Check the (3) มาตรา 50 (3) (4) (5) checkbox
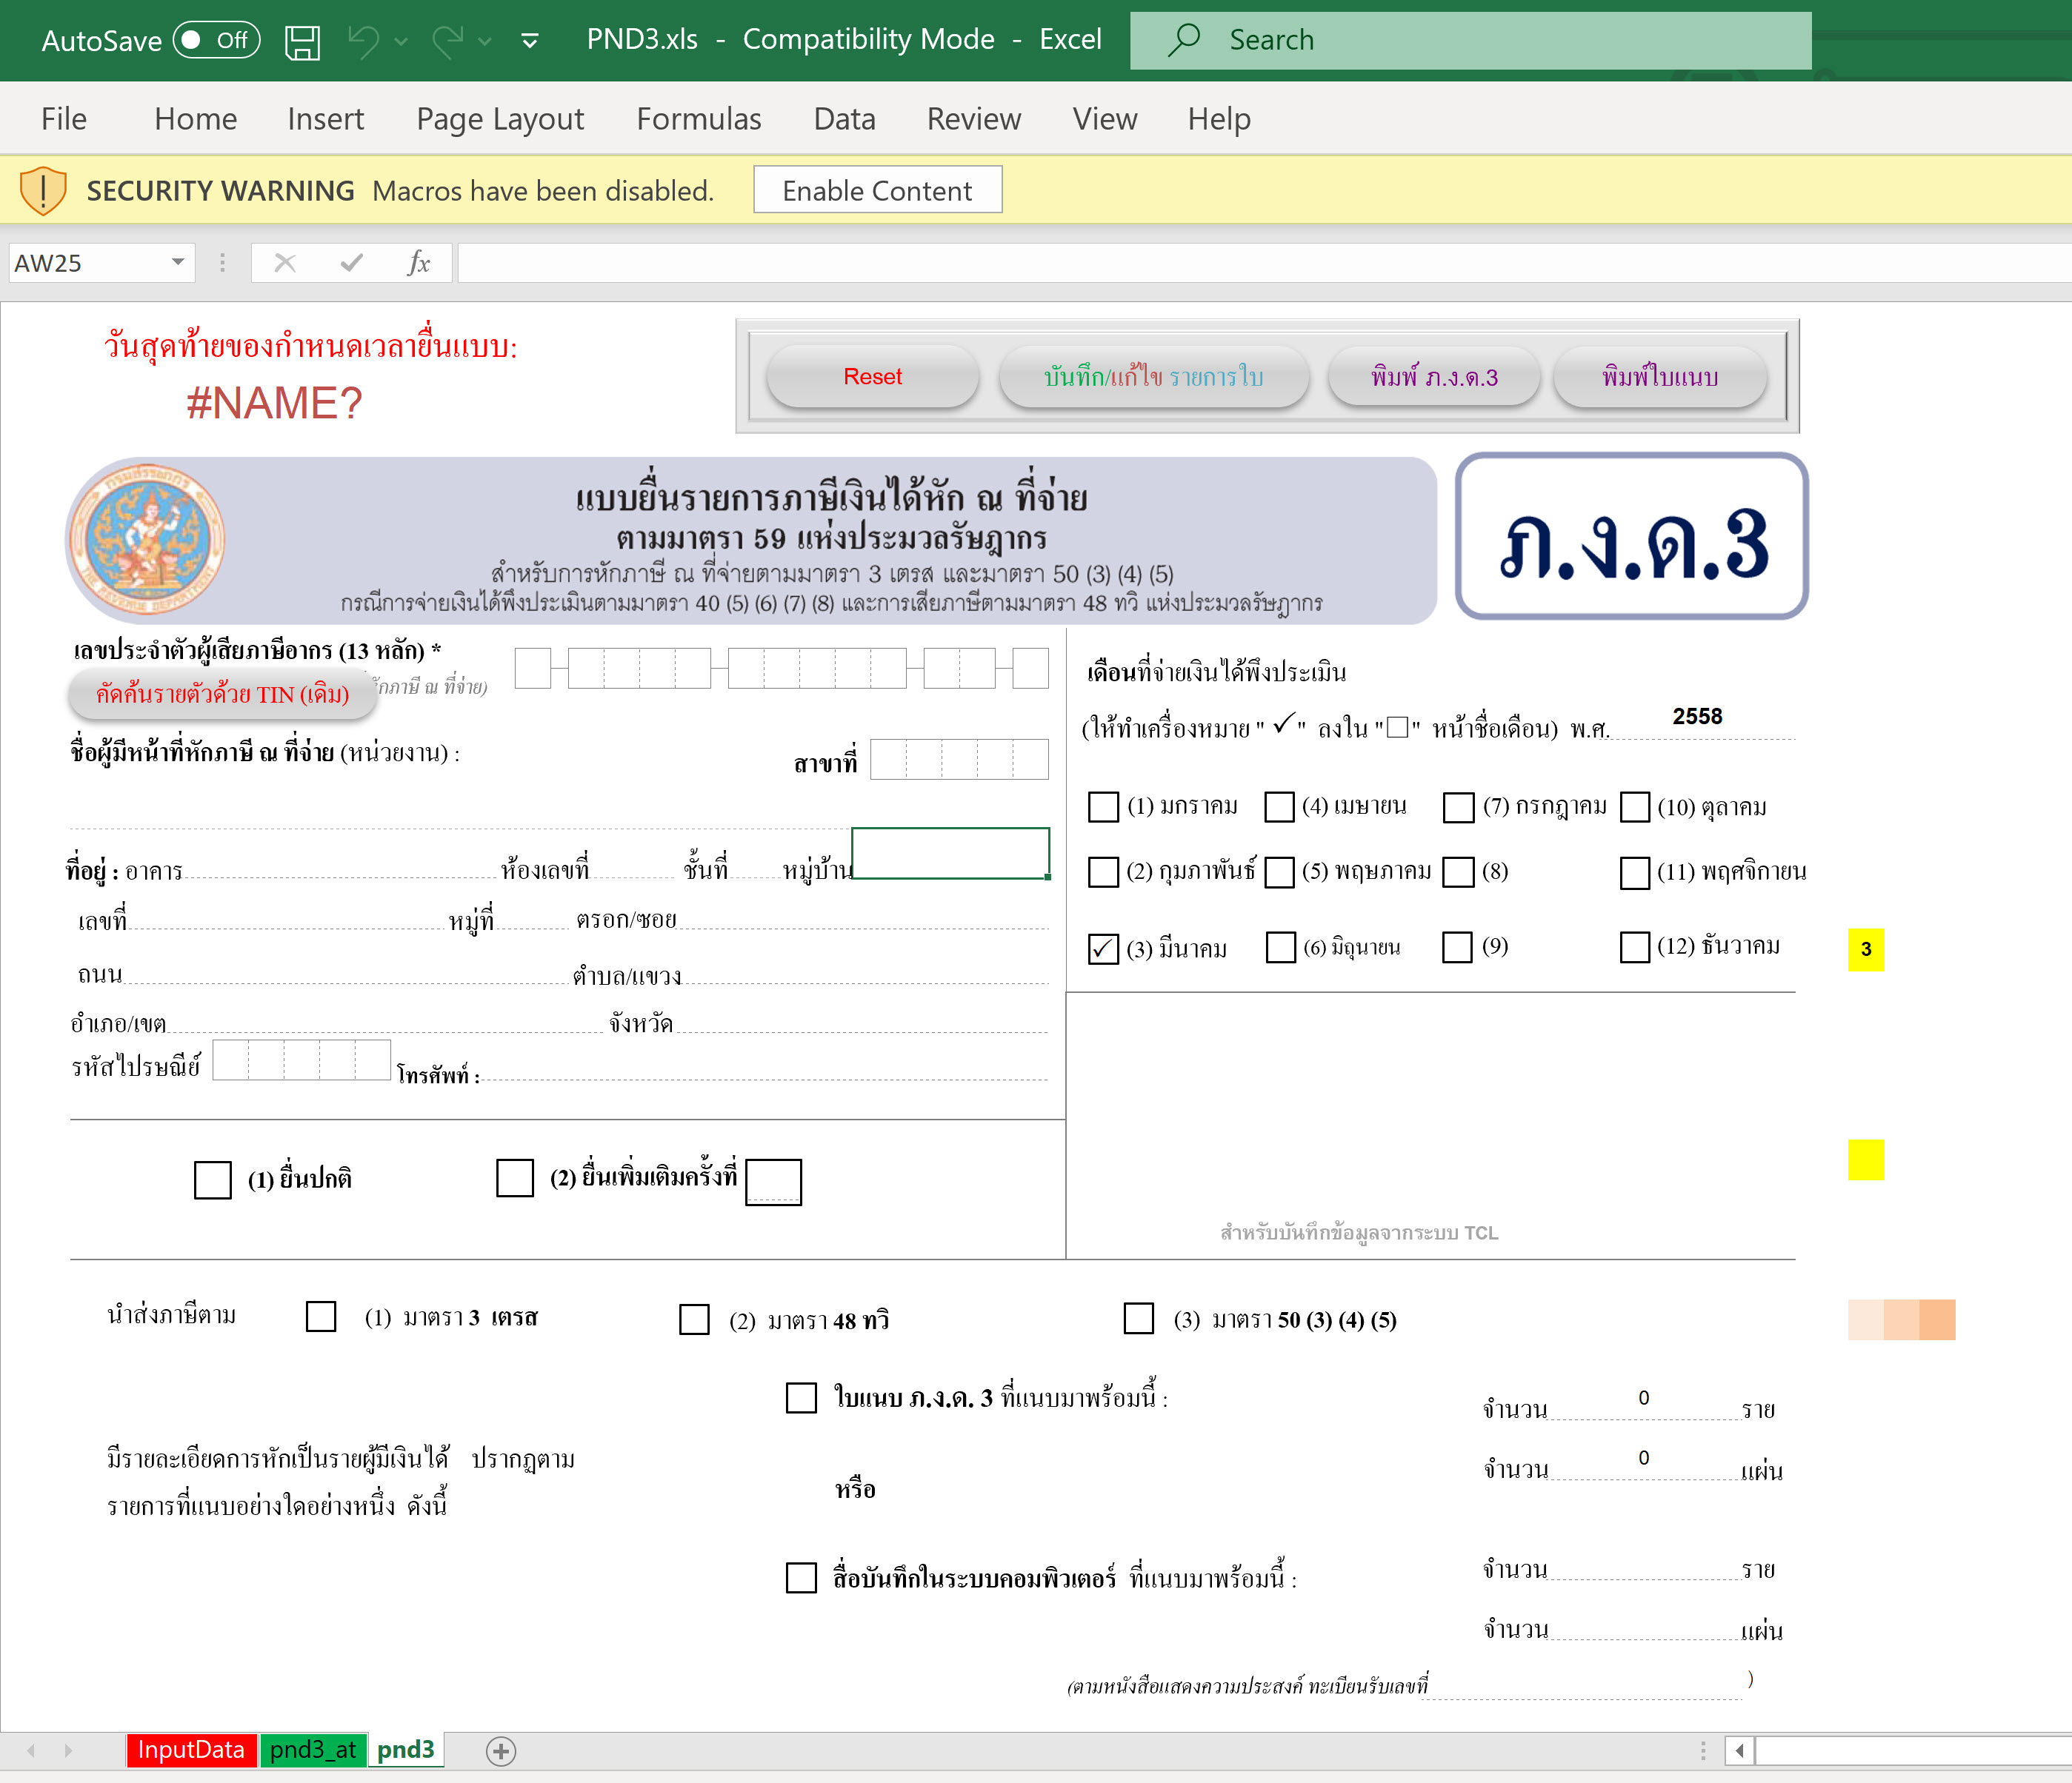The height and width of the screenshot is (1783, 2072). coord(1138,1318)
